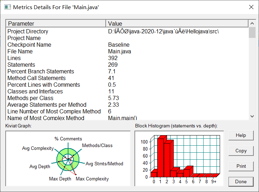
Task: Select the Classes and Interfaces row
Action: coord(127,91)
